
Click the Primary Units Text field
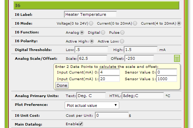[91, 96]
